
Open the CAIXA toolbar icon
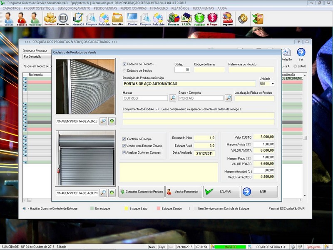click(186, 19)
